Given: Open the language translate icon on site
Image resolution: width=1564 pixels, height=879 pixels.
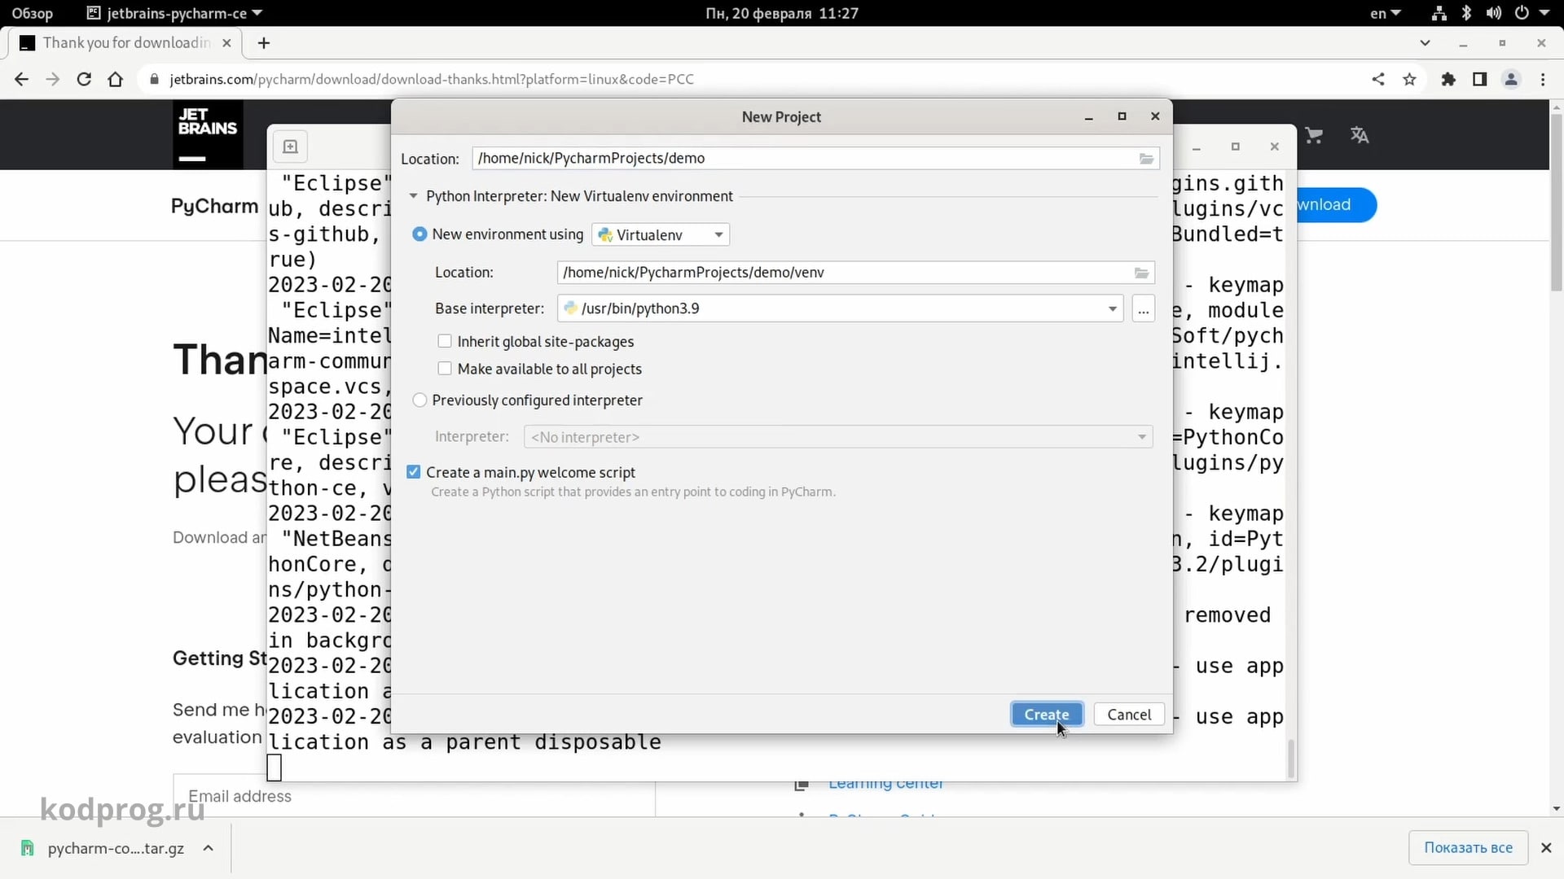Looking at the screenshot, I should click(1360, 135).
